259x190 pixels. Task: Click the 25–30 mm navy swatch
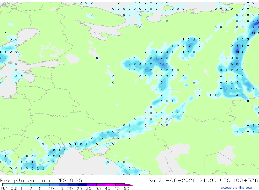pos(82,185)
